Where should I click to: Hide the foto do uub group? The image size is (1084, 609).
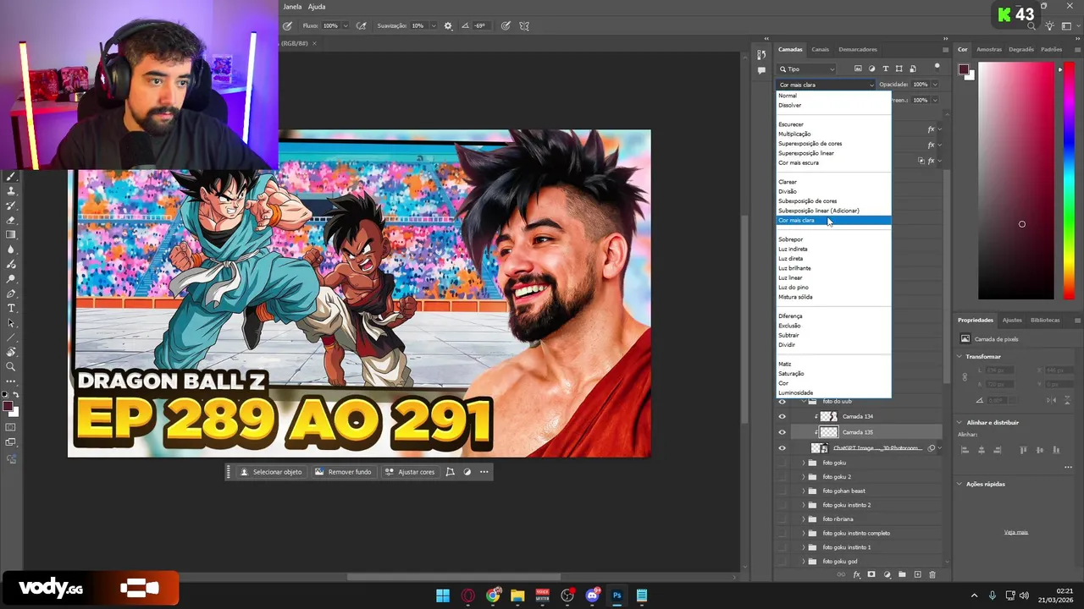pyautogui.click(x=782, y=402)
